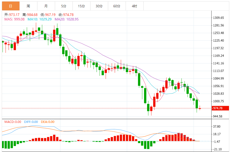
Task: Open the 30分 timeframe tab
Action: [x=99, y=6]
